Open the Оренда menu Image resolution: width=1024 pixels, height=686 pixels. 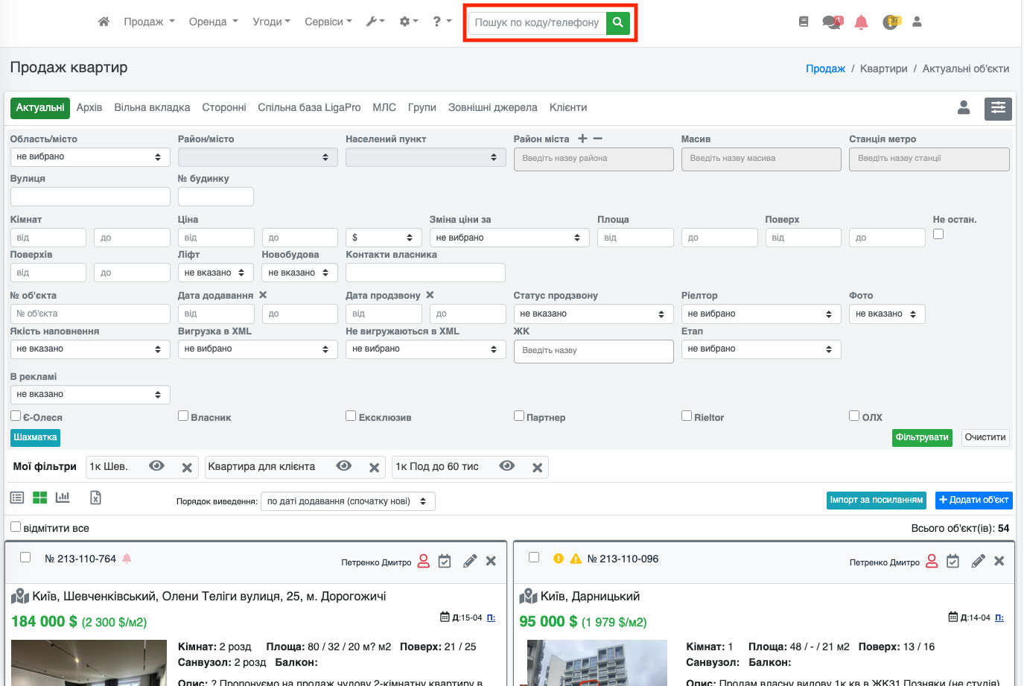(x=213, y=22)
